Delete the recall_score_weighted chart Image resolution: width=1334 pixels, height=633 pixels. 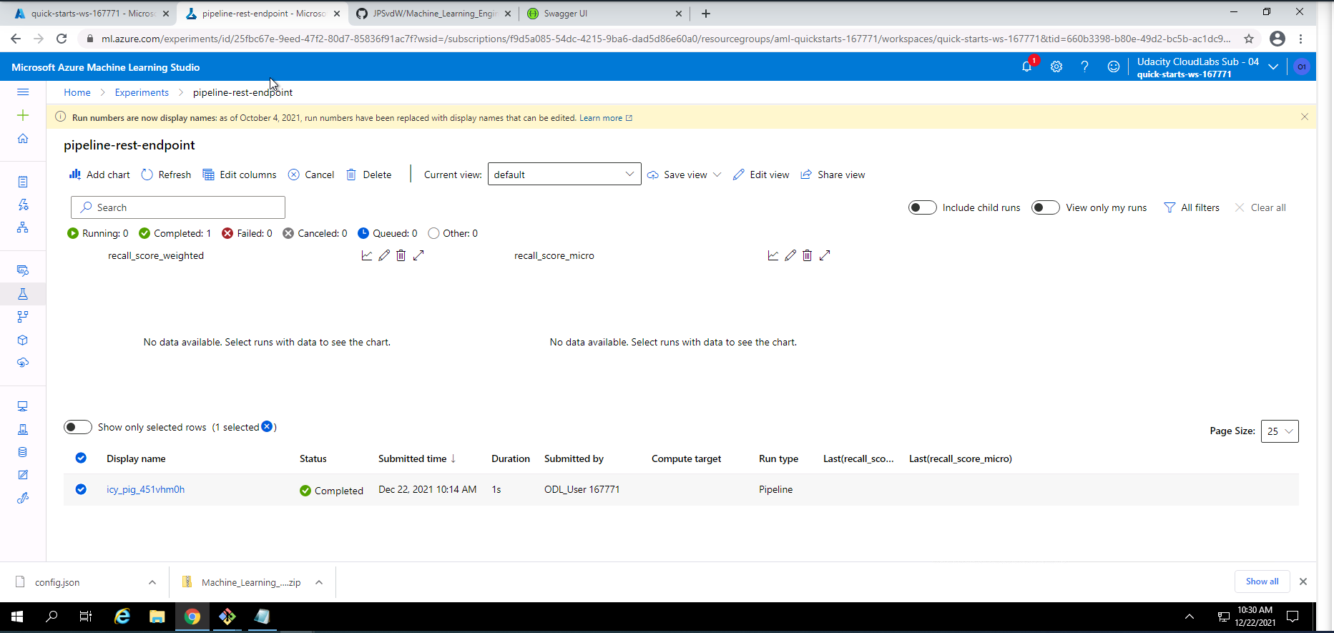coord(401,255)
